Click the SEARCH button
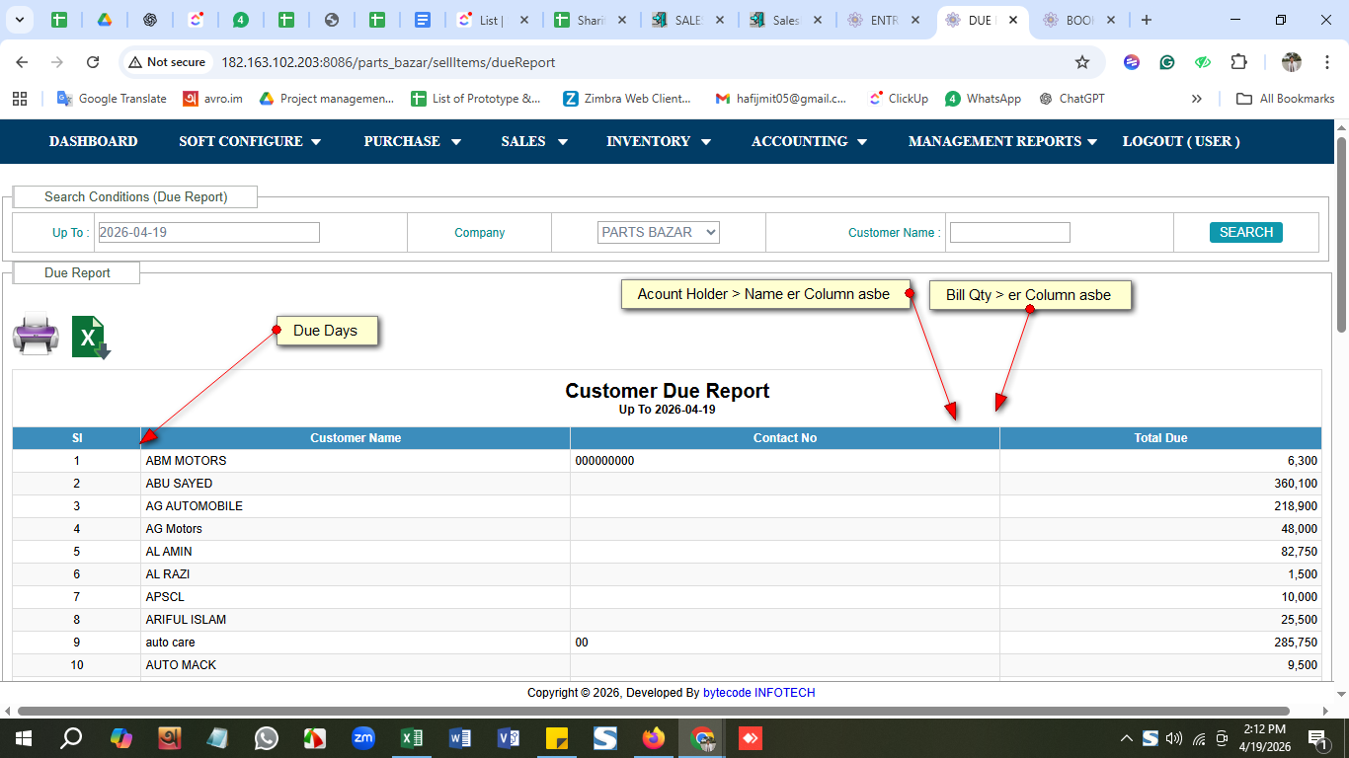The image size is (1349, 758). 1246,232
